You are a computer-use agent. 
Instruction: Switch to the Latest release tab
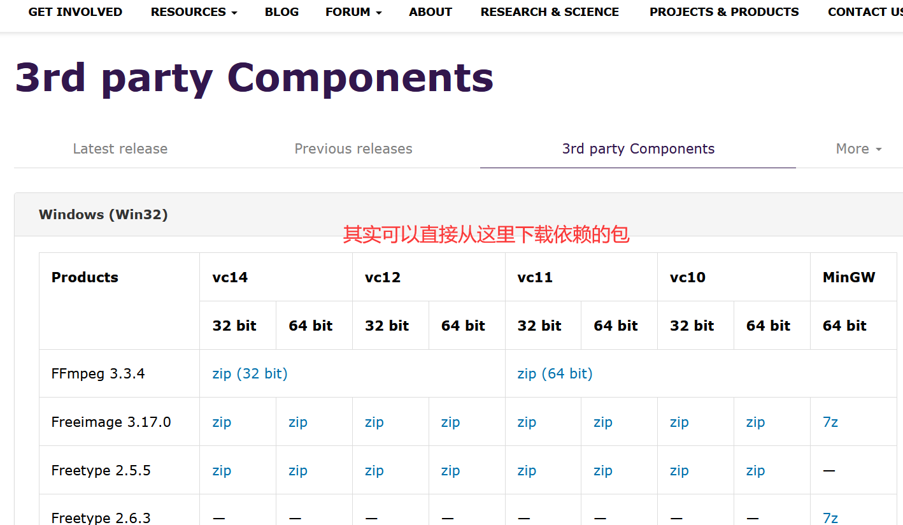(x=120, y=149)
